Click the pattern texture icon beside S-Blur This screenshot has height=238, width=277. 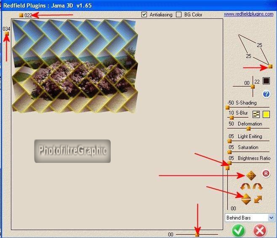pos(256,114)
